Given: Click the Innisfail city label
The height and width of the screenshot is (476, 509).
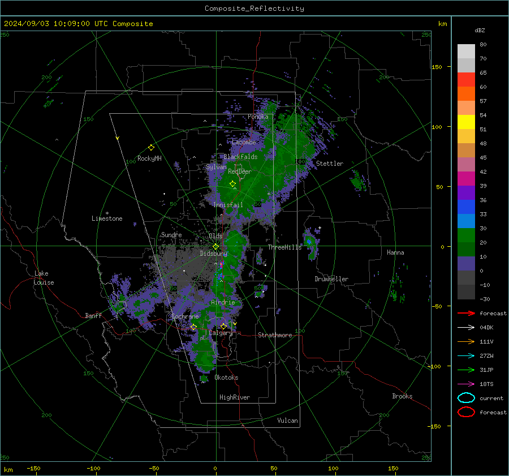Looking at the screenshot, I should point(228,205).
